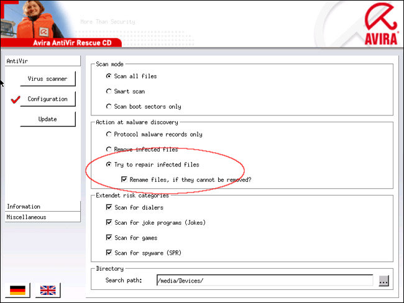Image resolution: width=404 pixels, height=303 pixels.
Task: Open the Update section
Action: click(47, 119)
